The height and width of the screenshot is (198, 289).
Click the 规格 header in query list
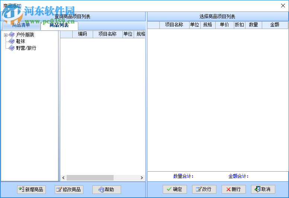coord(140,34)
